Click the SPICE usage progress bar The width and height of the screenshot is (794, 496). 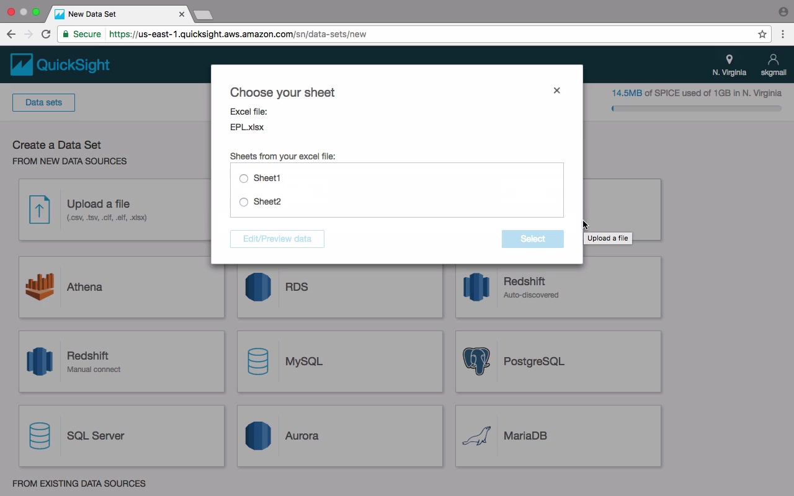(697, 108)
